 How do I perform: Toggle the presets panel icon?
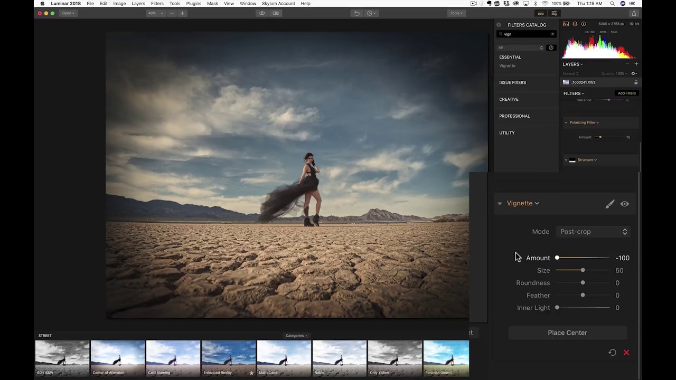[540, 13]
